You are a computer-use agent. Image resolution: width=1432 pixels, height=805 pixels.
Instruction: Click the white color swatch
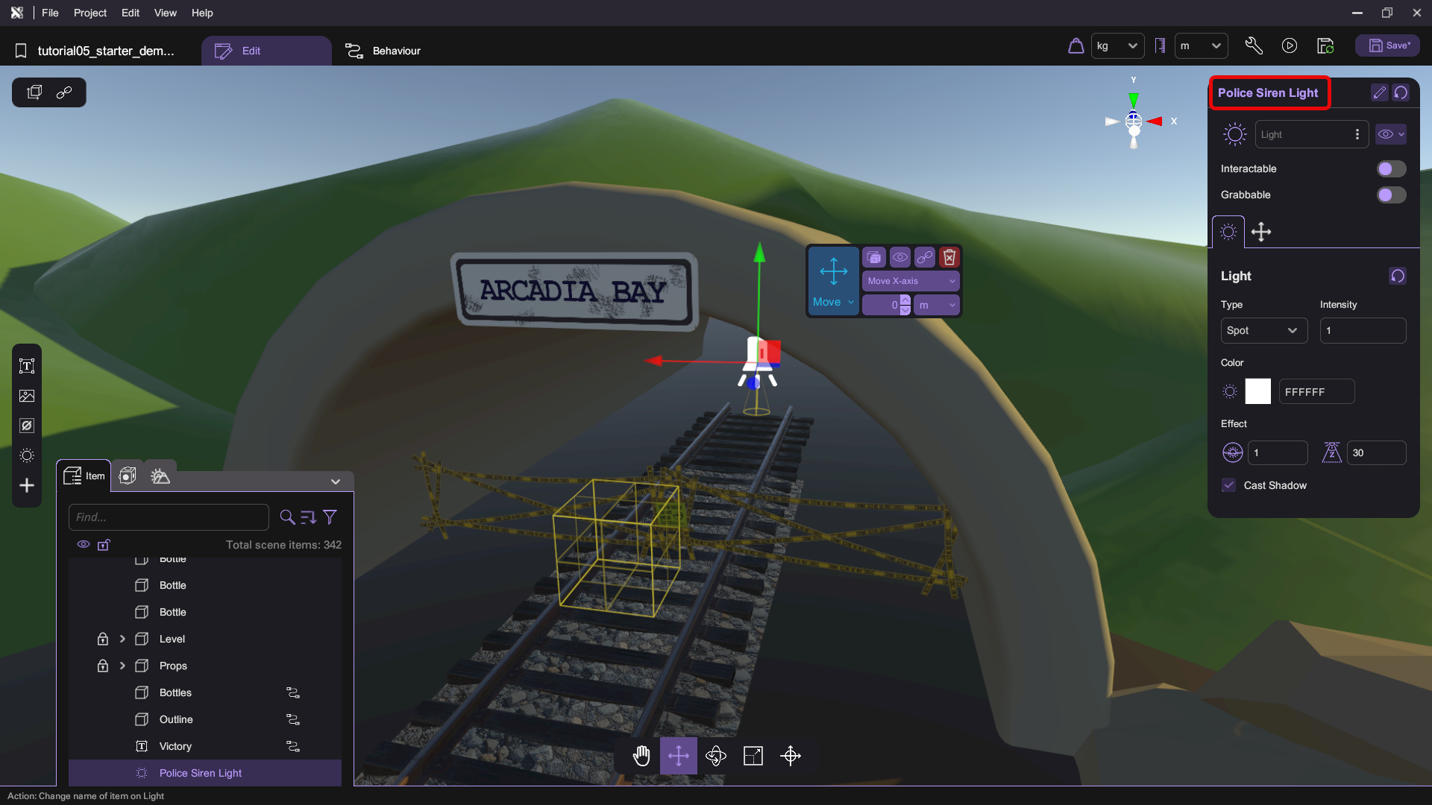(x=1257, y=391)
